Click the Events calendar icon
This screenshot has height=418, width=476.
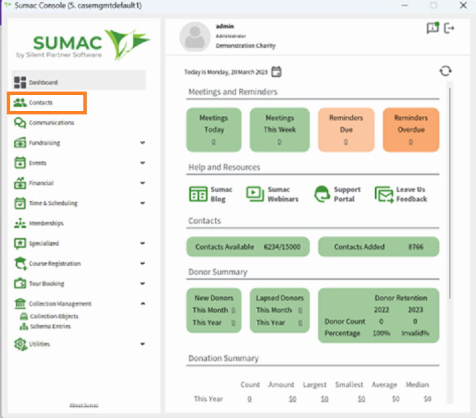20,163
